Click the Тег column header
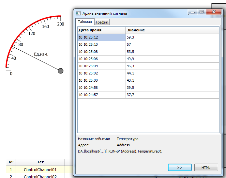226x178 pixels. (40, 162)
